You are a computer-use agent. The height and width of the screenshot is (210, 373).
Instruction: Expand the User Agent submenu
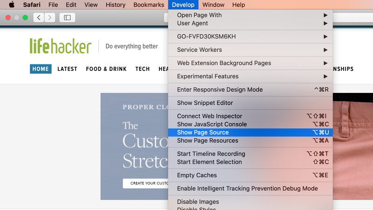click(x=250, y=23)
